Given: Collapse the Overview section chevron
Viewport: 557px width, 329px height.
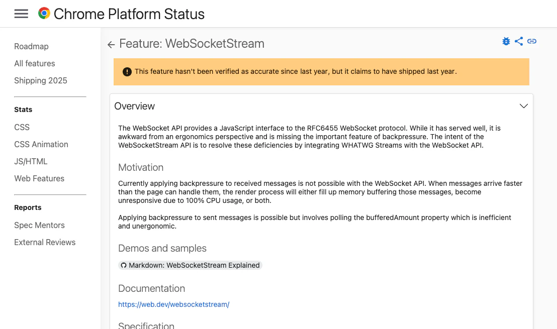Looking at the screenshot, I should click(x=524, y=106).
